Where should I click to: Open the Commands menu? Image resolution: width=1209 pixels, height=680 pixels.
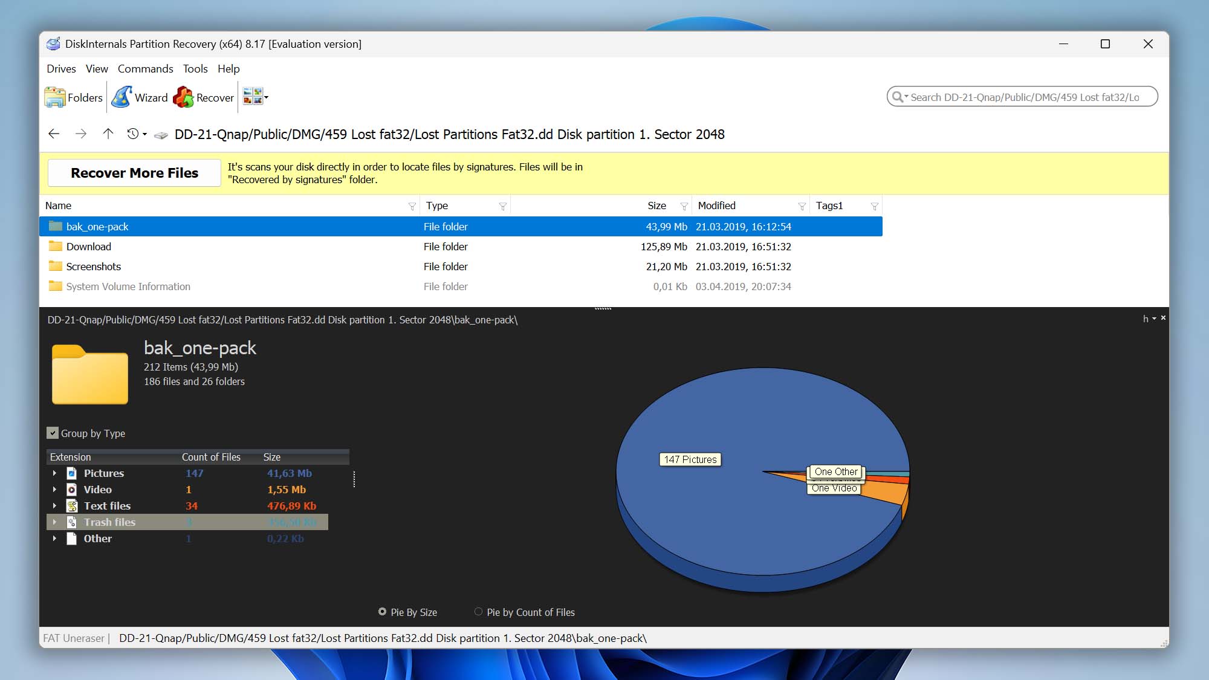[145, 68]
